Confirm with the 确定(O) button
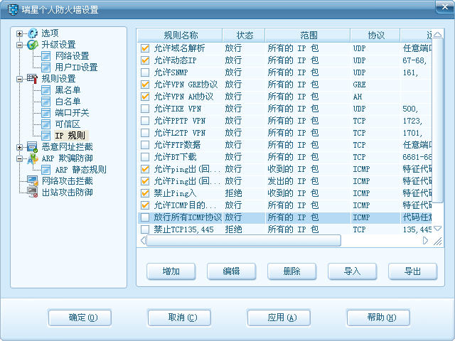This screenshot has width=455, height=341. coord(80,318)
